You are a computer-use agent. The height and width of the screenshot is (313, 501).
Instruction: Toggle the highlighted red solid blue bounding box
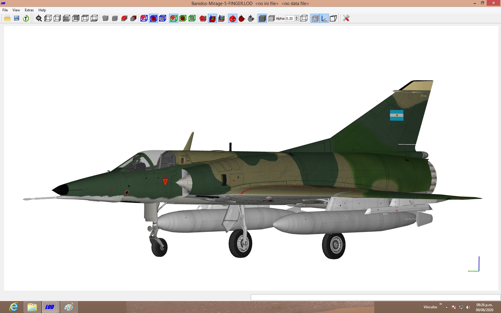(153, 18)
